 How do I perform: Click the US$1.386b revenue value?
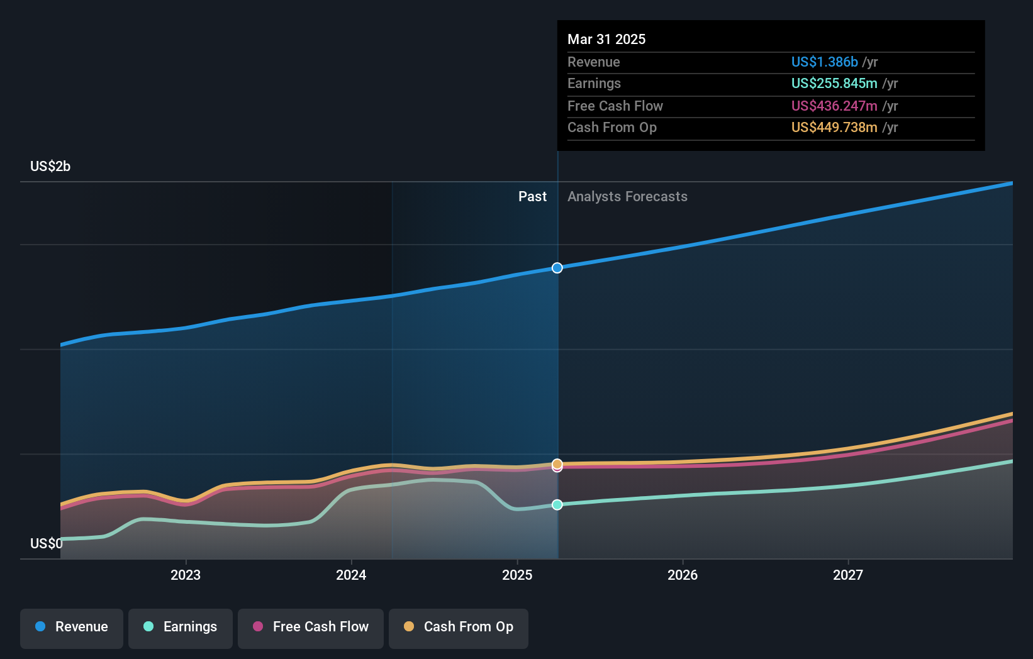[x=825, y=62]
